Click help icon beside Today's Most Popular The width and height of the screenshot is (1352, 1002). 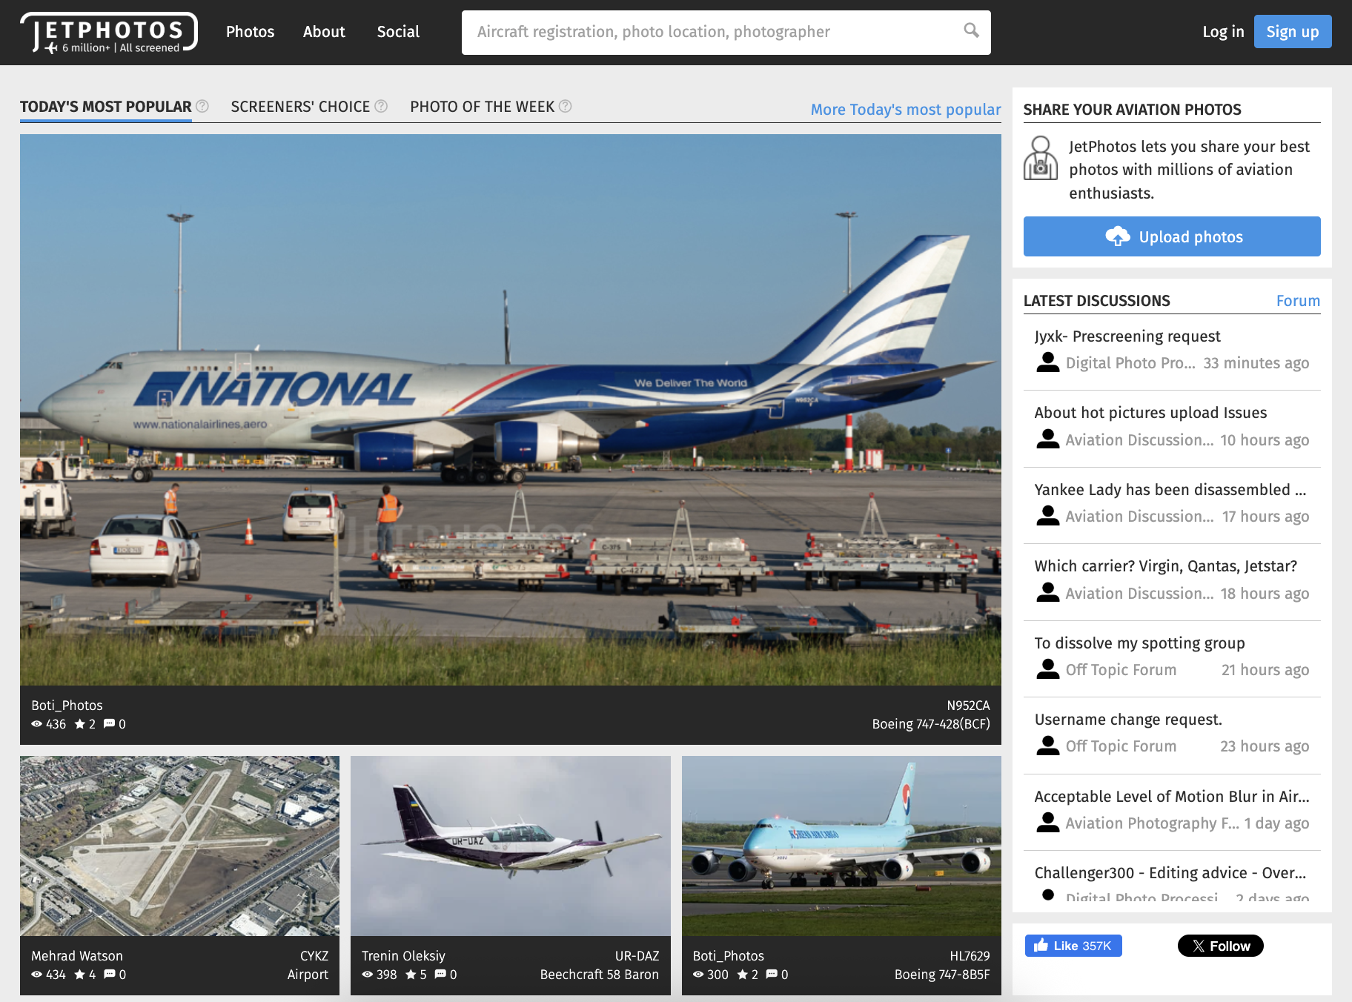[x=202, y=106]
